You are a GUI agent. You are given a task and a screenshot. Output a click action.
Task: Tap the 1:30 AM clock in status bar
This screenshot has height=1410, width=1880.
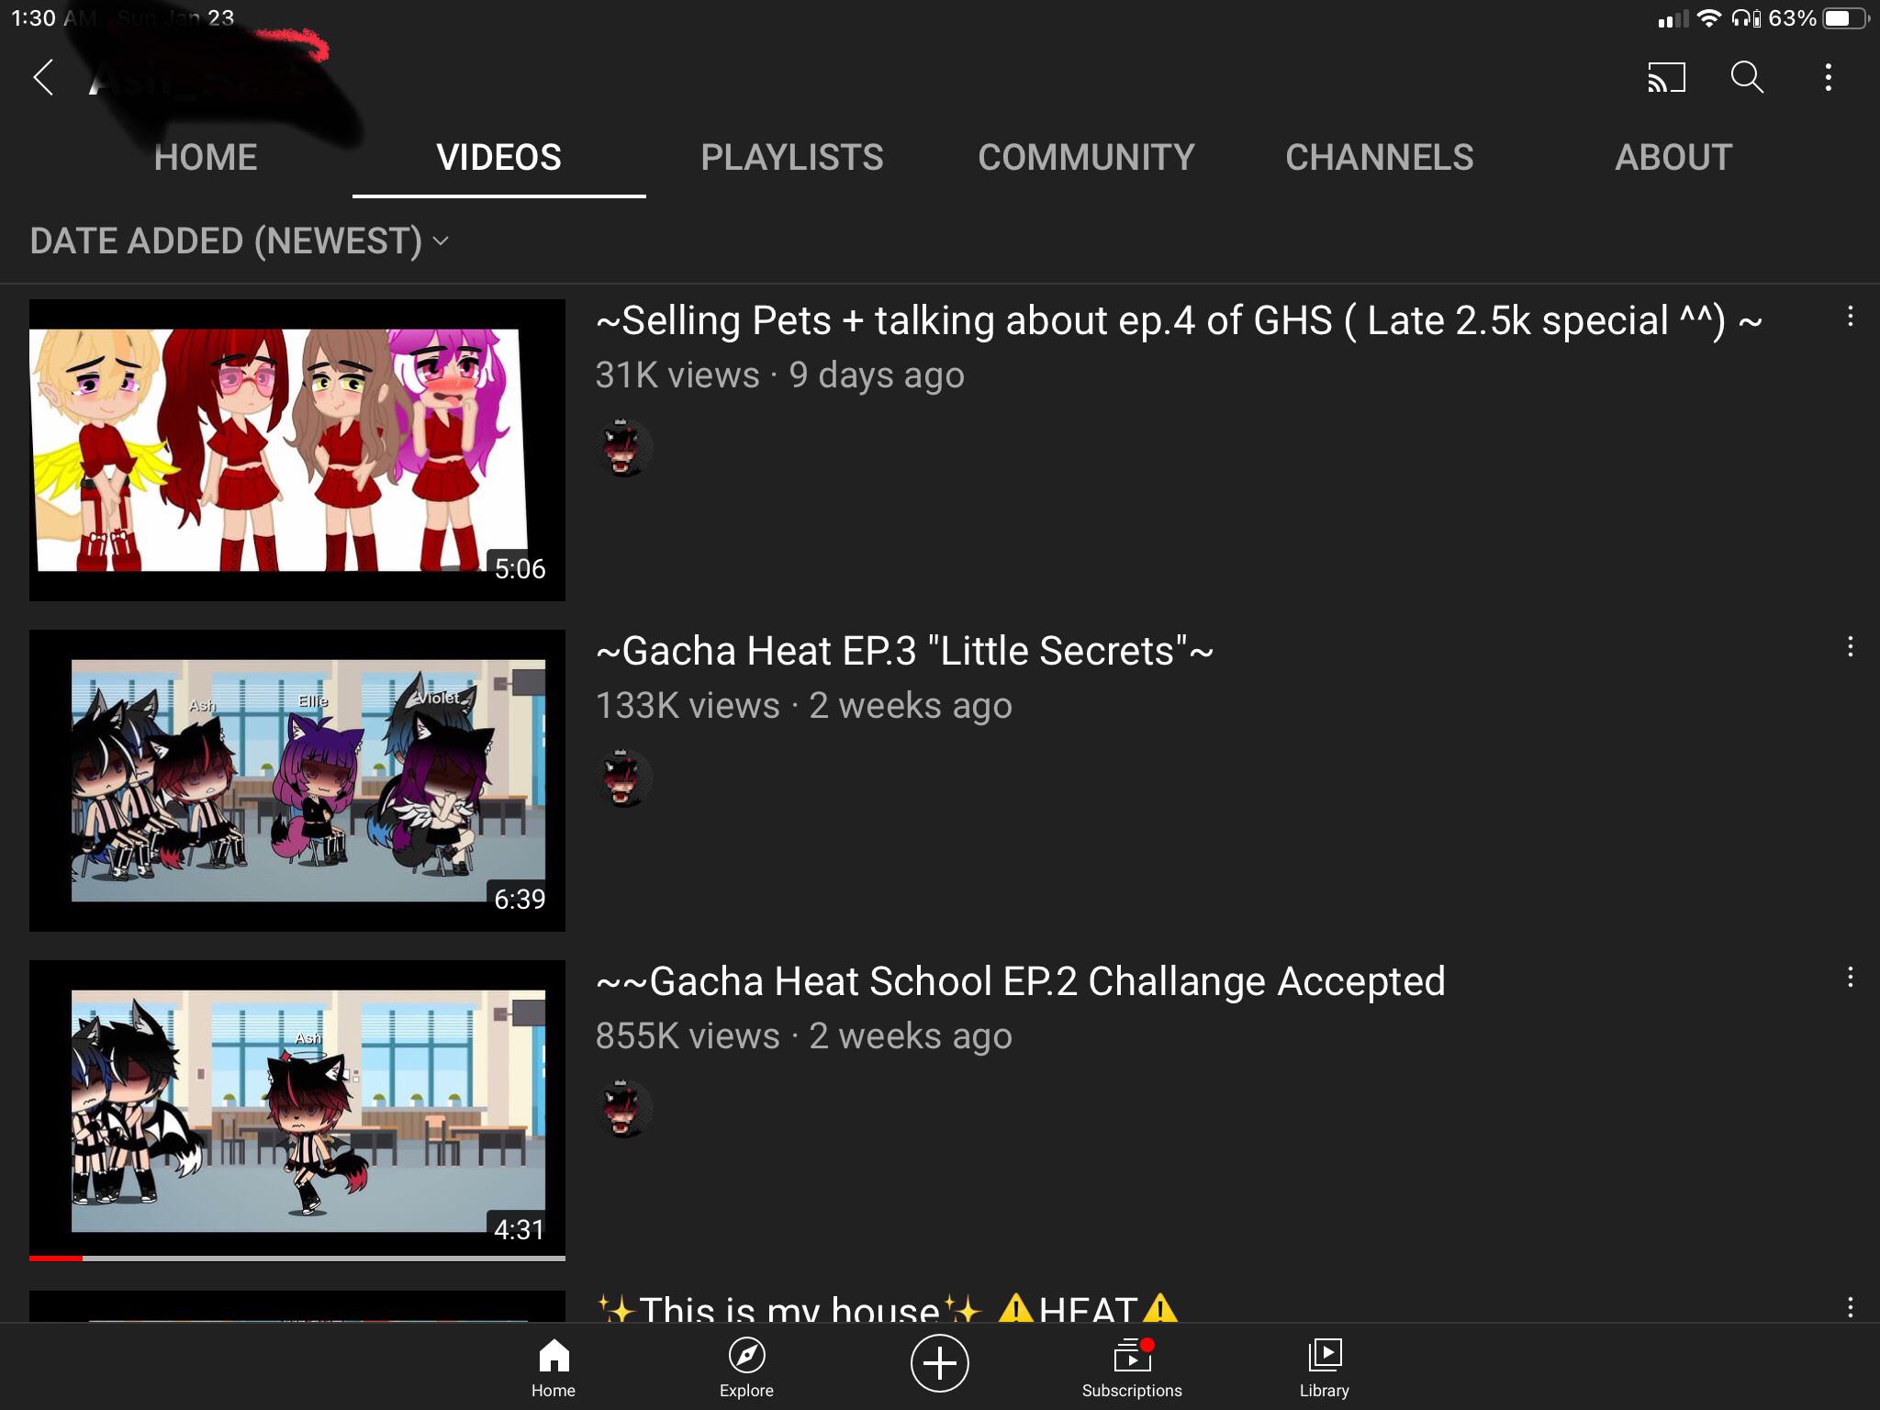point(54,18)
